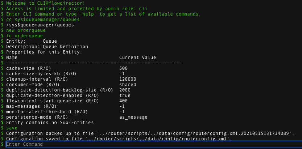
Task: Click the 'save' command line
Action: click(x=12, y=128)
